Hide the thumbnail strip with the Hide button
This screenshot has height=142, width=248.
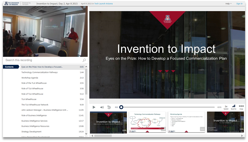241,107
